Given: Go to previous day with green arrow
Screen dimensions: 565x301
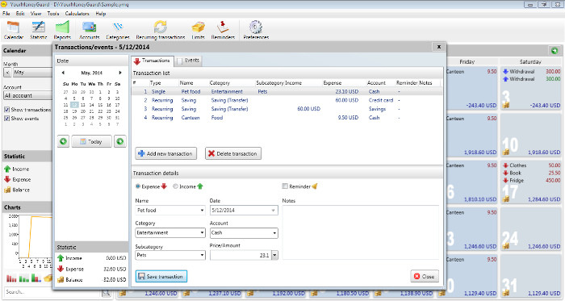Looking at the screenshot, I should [x=63, y=141].
